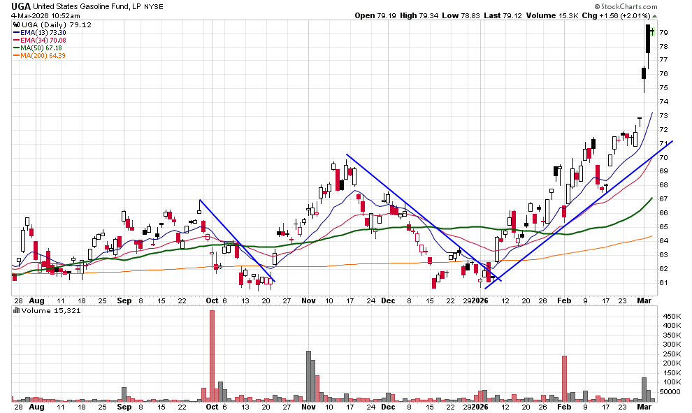The width and height of the screenshot is (692, 413).
Task: Click the Feb label on the price panel date axis
Action: (x=564, y=300)
